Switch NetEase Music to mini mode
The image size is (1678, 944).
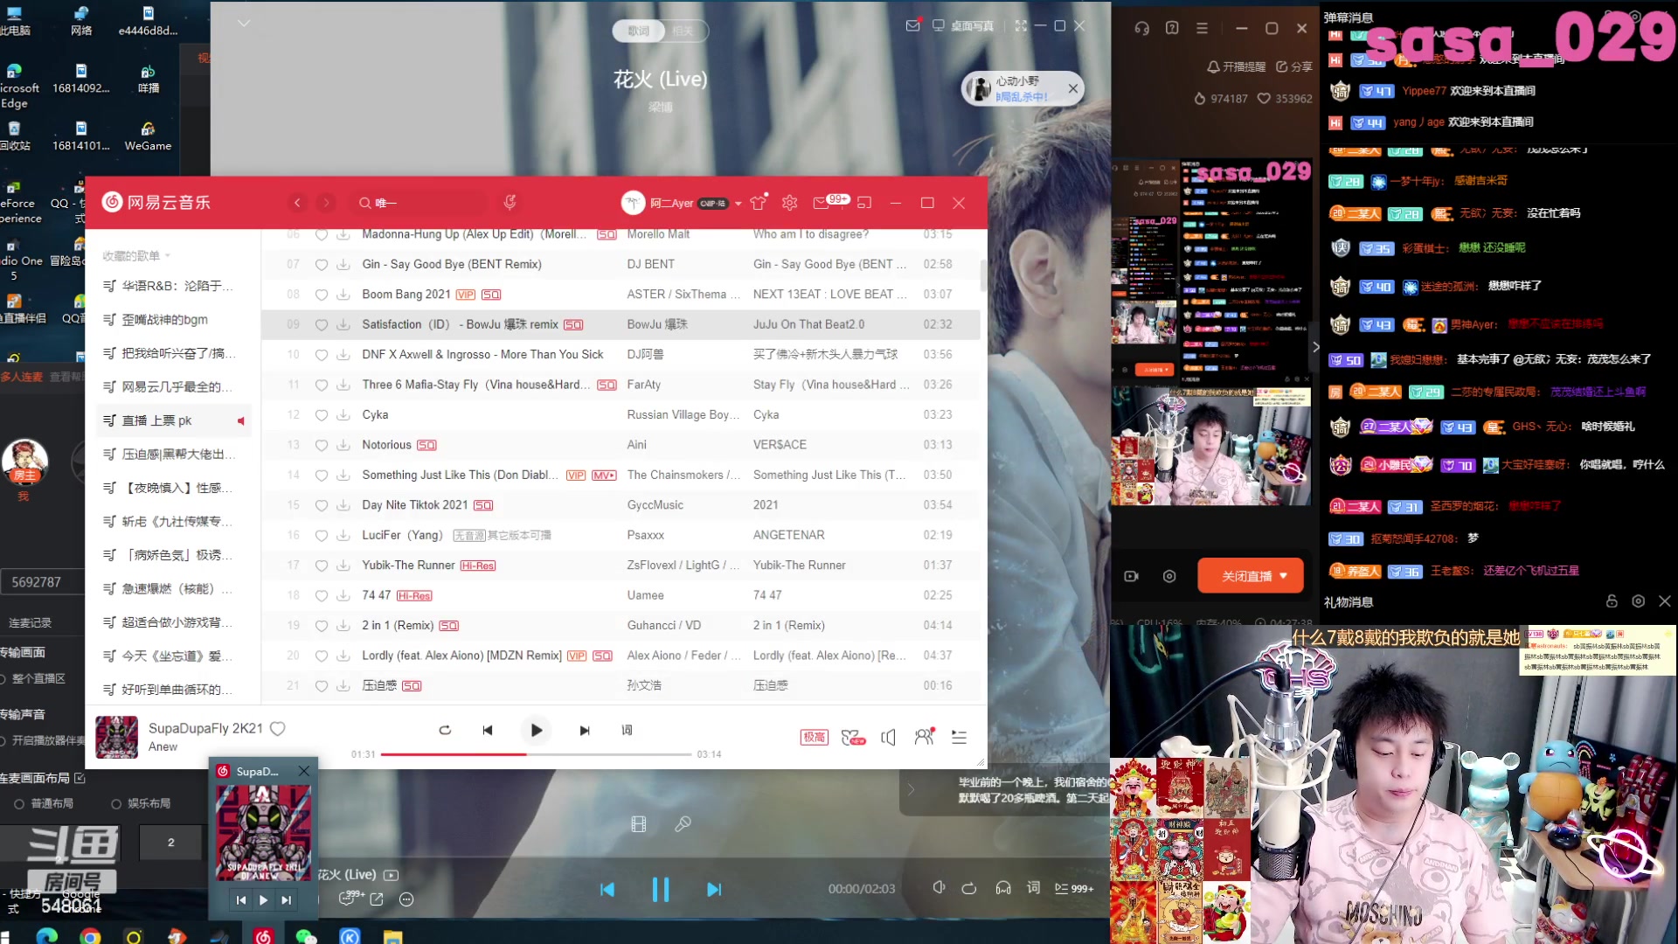(x=864, y=203)
